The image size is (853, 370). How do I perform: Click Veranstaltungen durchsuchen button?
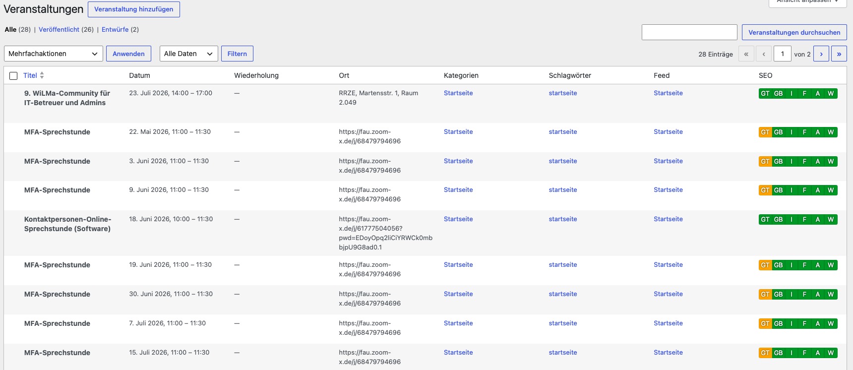(x=794, y=32)
